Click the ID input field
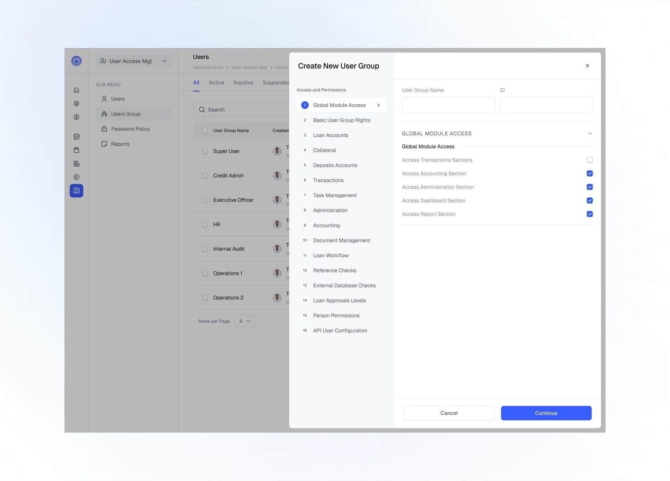This screenshot has height=481, width=670. (546, 105)
